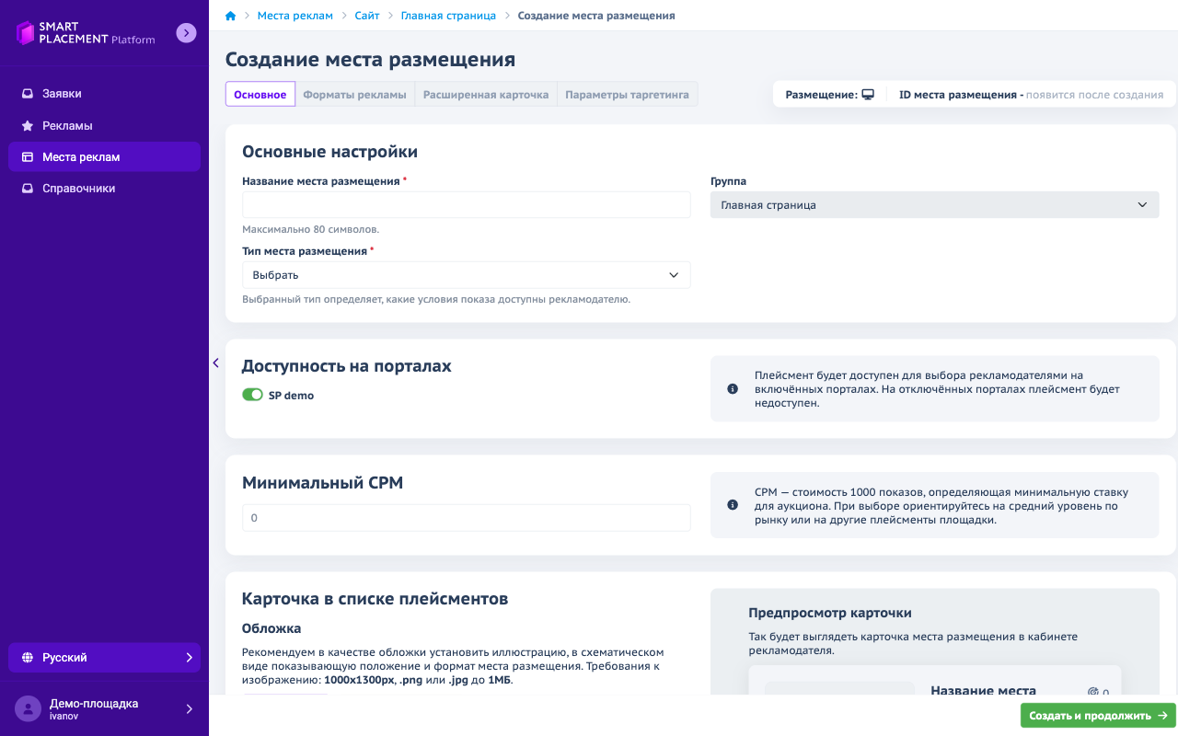Open the Тип места размещения dropdown
The image size is (1178, 736).
pos(466,275)
